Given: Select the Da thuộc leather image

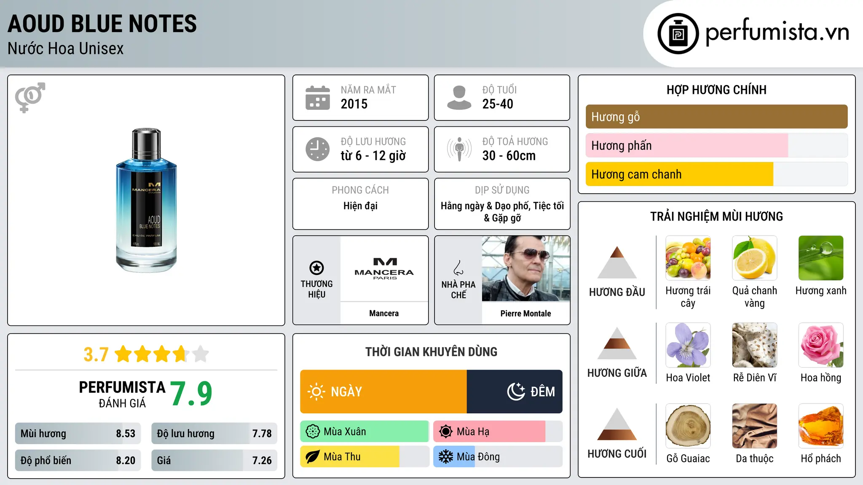Looking at the screenshot, I should click(755, 426).
